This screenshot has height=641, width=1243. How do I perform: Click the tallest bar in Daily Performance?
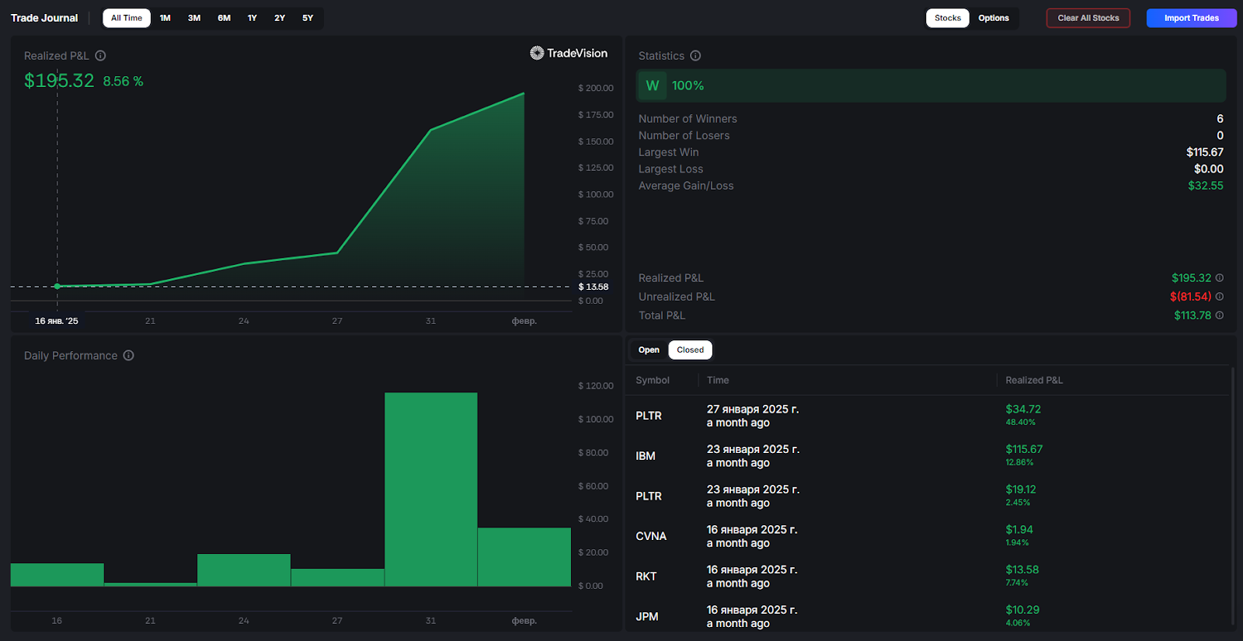(431, 489)
